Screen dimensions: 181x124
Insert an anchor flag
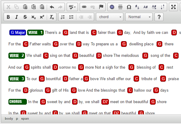point(101,7)
